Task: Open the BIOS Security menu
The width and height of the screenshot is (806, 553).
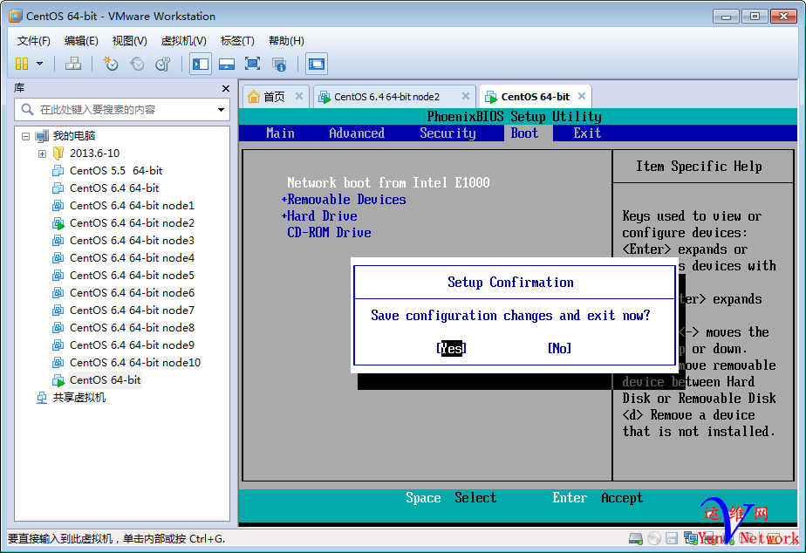Action: coord(447,133)
